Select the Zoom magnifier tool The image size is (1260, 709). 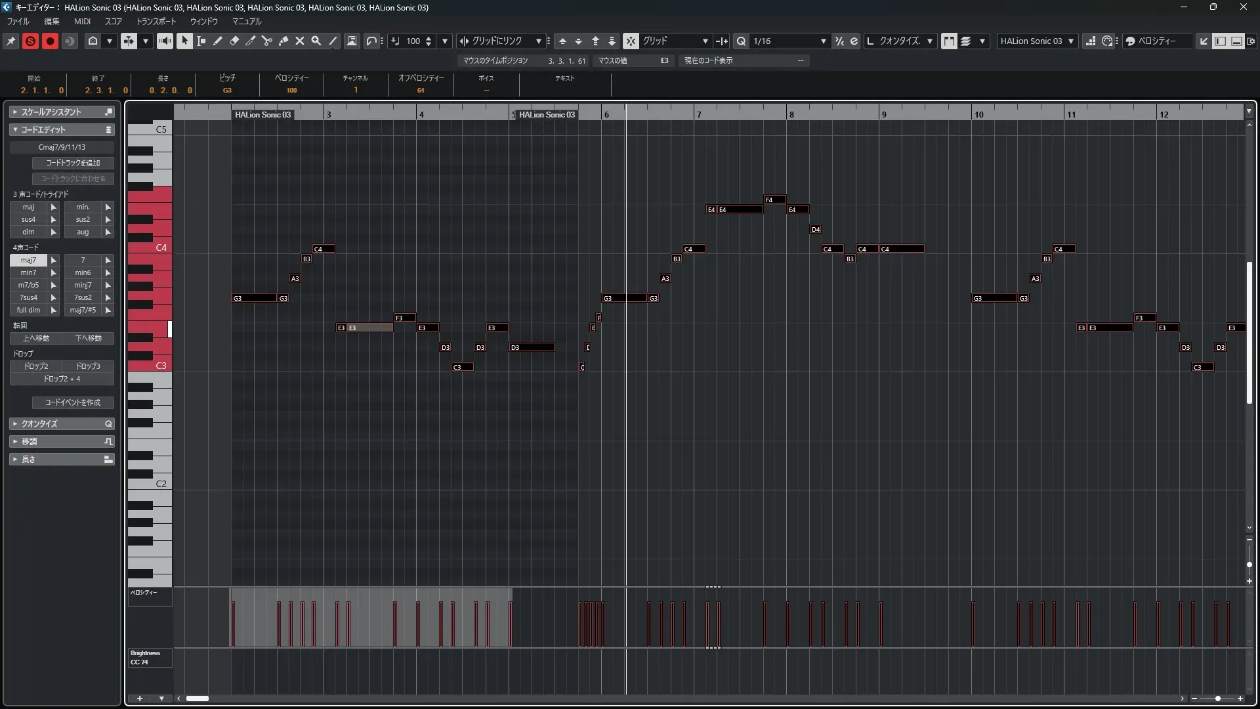click(x=316, y=41)
